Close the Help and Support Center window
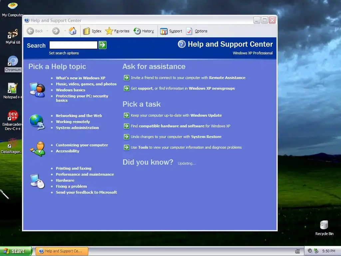 [x=272, y=20]
